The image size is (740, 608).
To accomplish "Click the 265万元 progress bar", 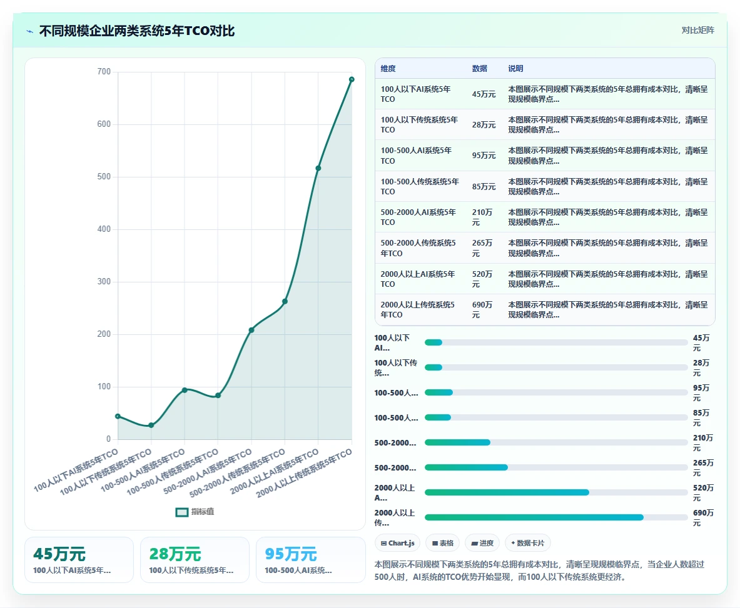I will (x=556, y=467).
